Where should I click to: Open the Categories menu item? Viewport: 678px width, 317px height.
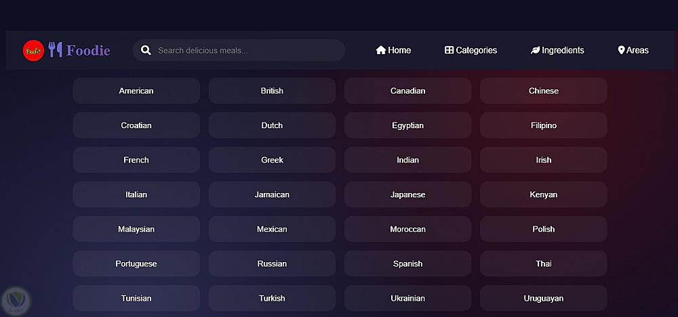(476, 50)
